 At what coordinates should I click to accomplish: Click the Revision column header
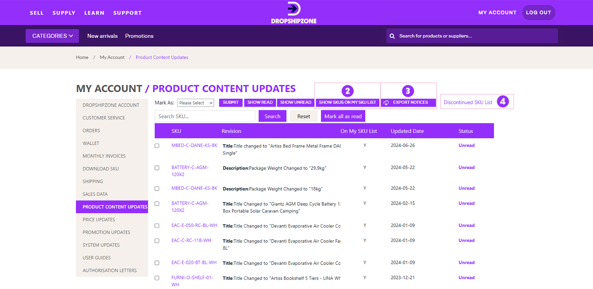231,131
